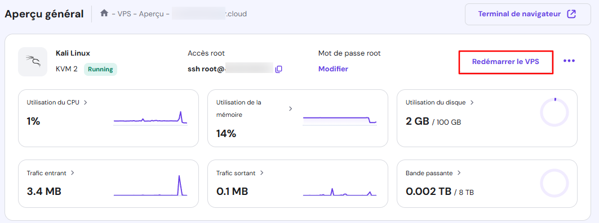Image resolution: width=599 pixels, height=223 pixels.
Task: Click the 0.1 MB outgoing traffic value
Action: (x=232, y=192)
